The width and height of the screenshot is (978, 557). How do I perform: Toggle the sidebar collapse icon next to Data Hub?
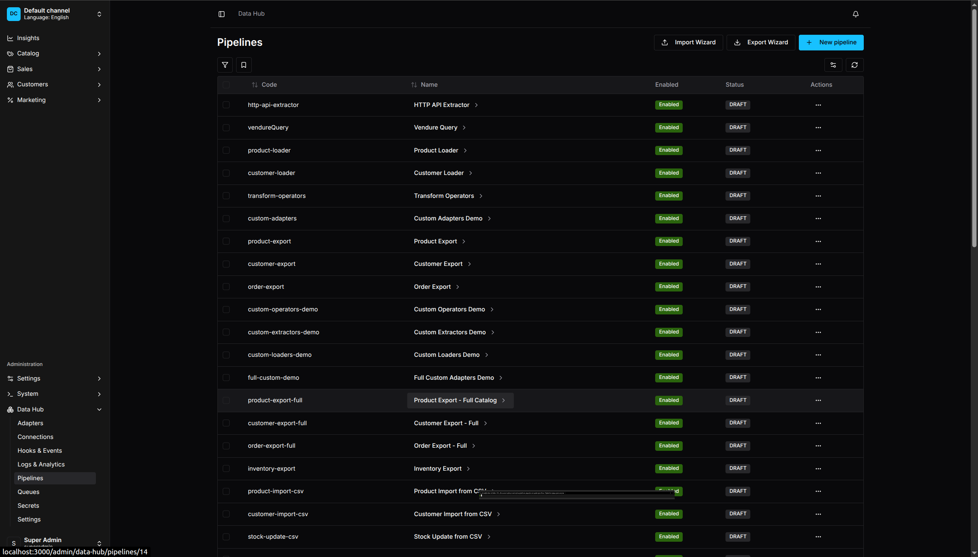click(222, 14)
